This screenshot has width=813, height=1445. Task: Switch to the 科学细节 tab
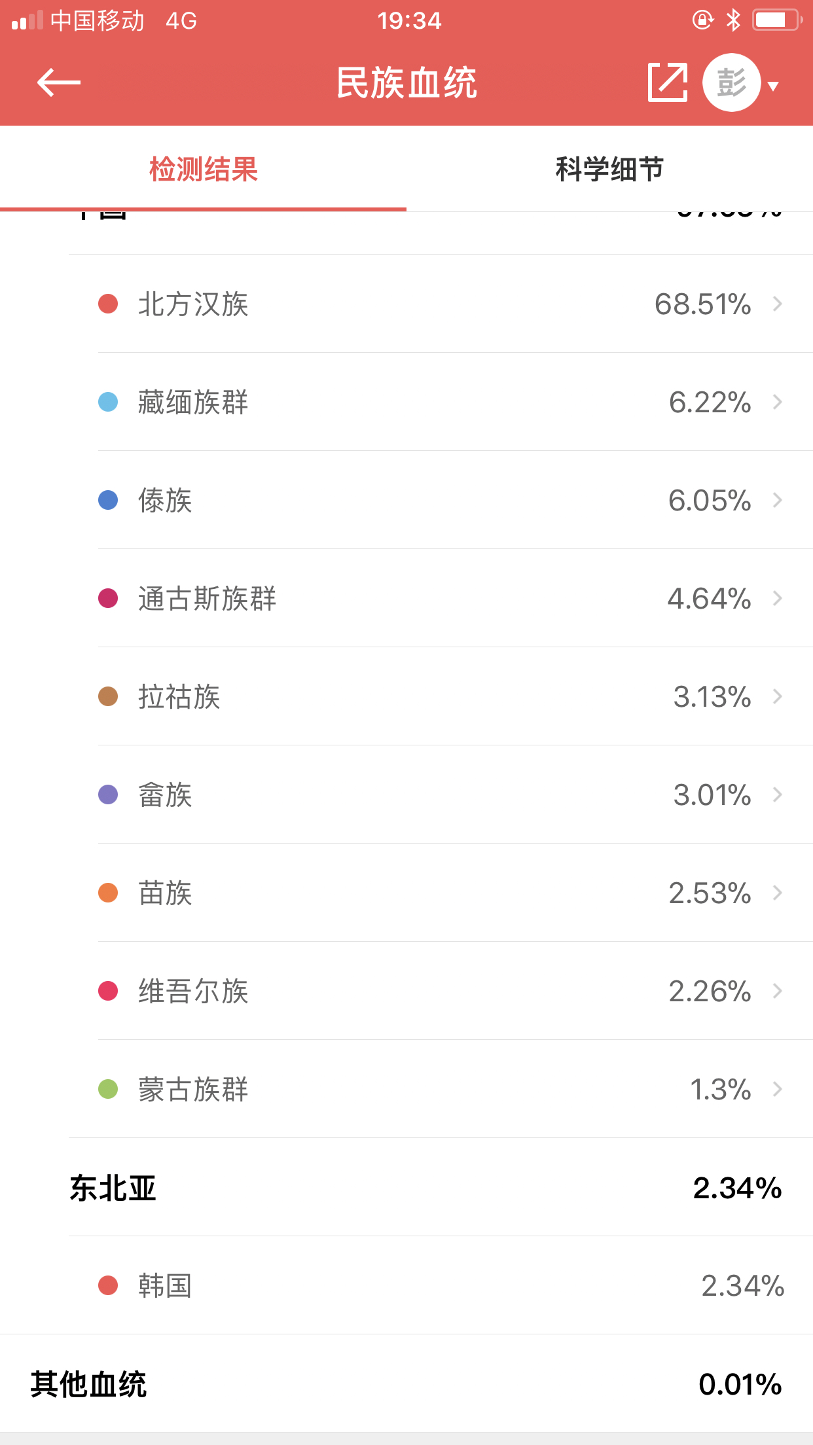[609, 169]
